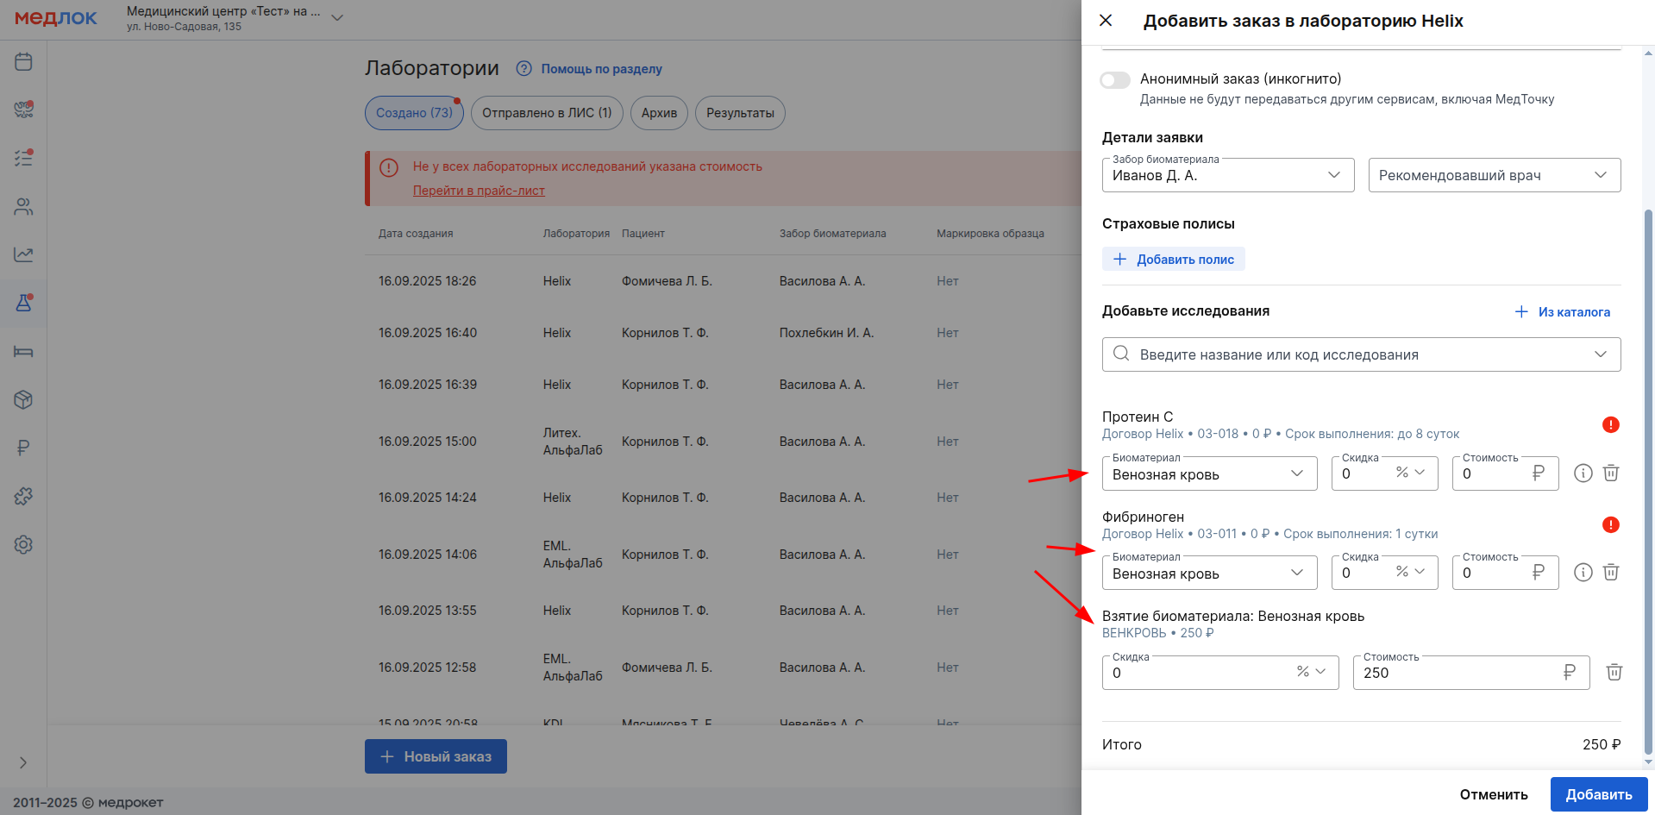Click the red warning icon beside Протеин C
This screenshot has height=815, width=1655.
pyautogui.click(x=1610, y=424)
